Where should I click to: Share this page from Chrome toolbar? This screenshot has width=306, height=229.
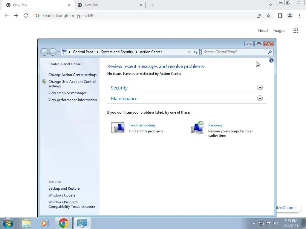pos(259,16)
